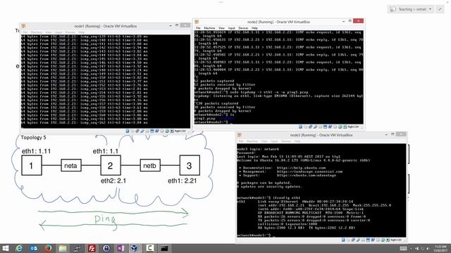Expand OneNote page to full view
The image size is (451, 253).
coord(440,9)
